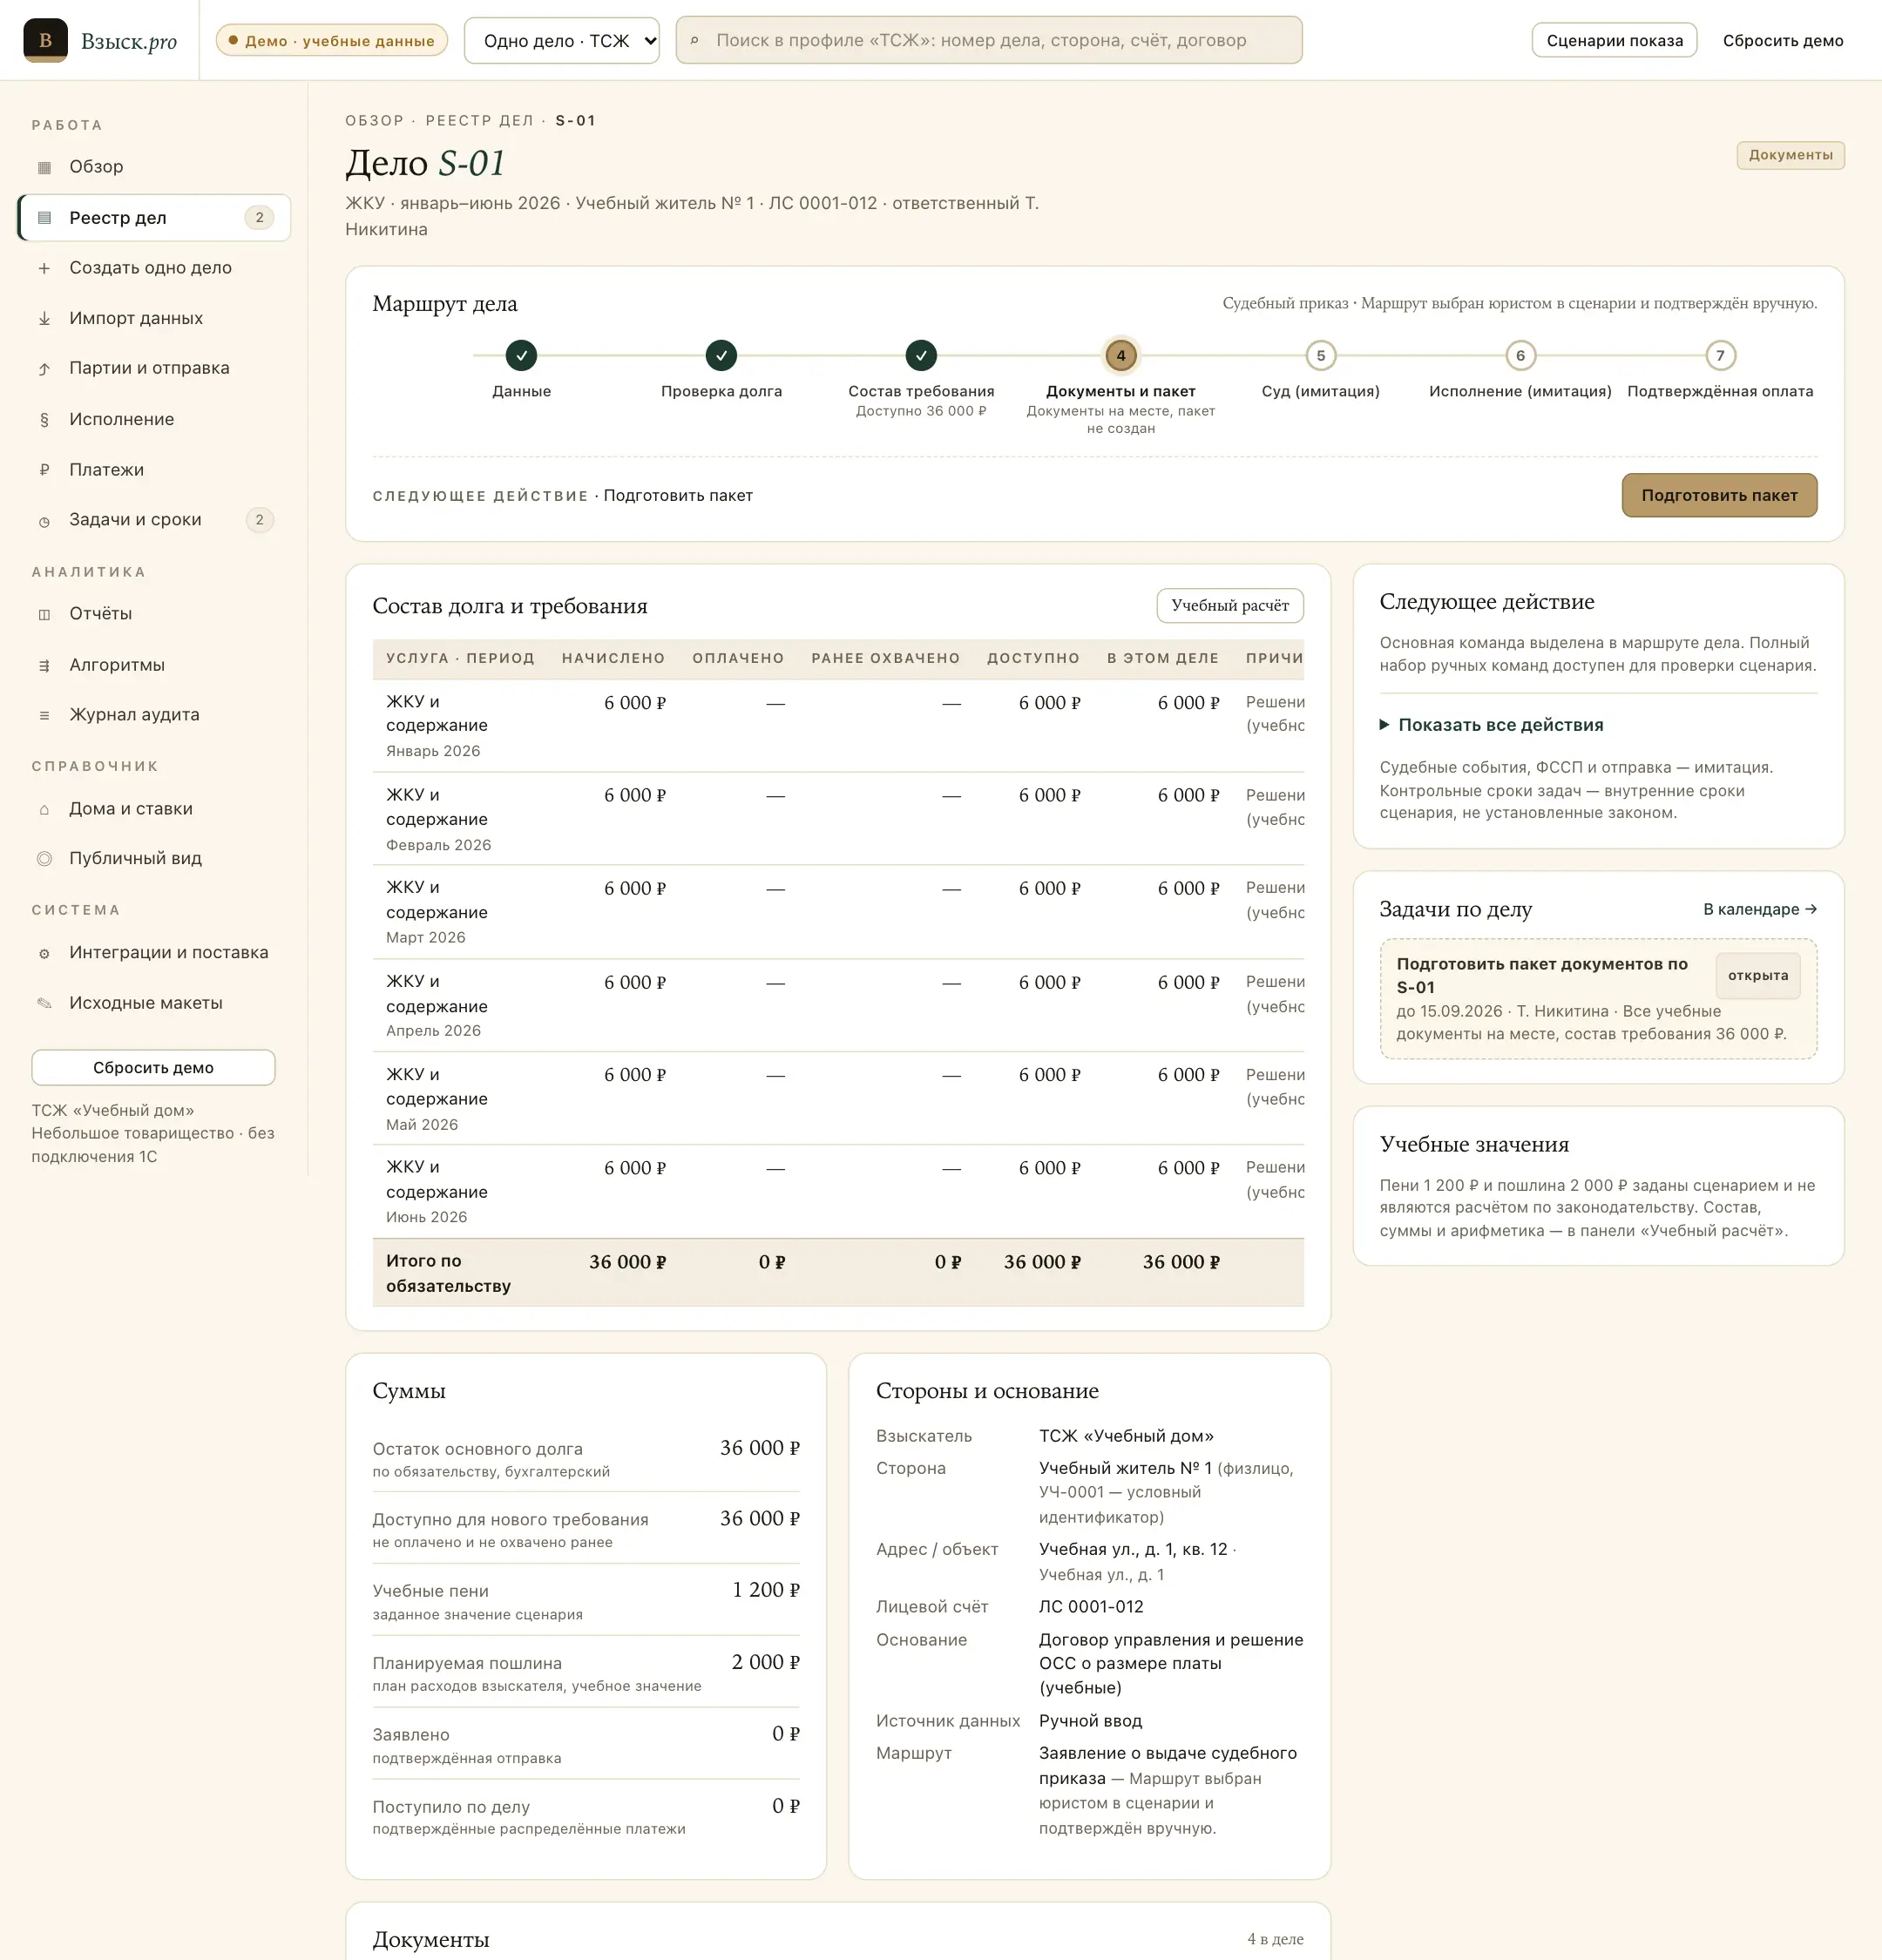Click the Алгоритмы icon in the sidebar
Viewport: 1882px width, 1960px height.
click(x=44, y=665)
